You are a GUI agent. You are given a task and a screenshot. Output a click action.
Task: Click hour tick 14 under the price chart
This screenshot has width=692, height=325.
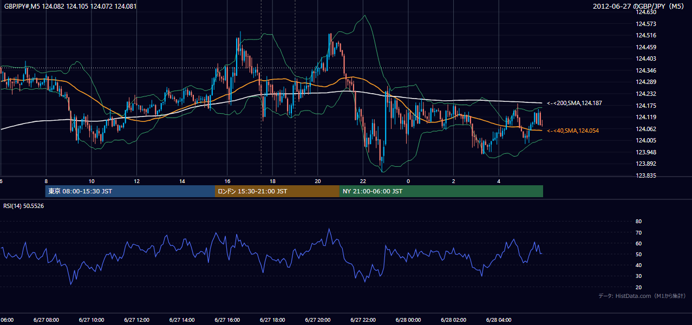tap(182, 181)
